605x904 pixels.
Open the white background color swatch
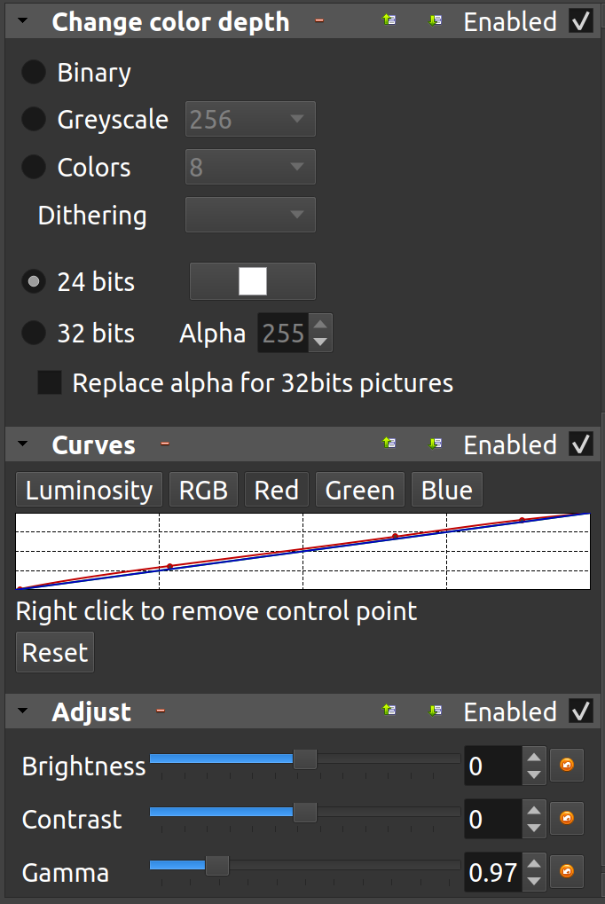tap(253, 281)
